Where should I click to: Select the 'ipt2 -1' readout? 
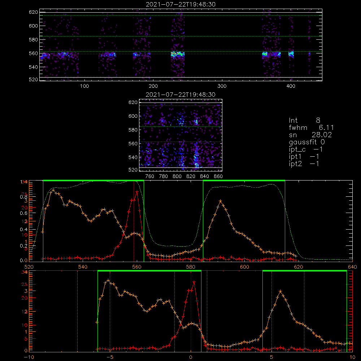click(x=304, y=164)
